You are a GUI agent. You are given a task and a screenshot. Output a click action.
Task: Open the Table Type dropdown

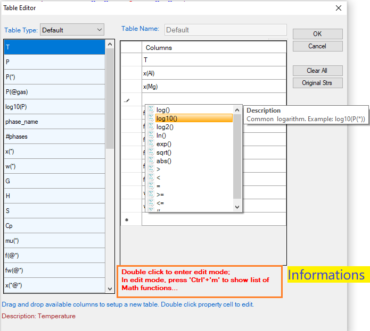[x=72, y=30]
